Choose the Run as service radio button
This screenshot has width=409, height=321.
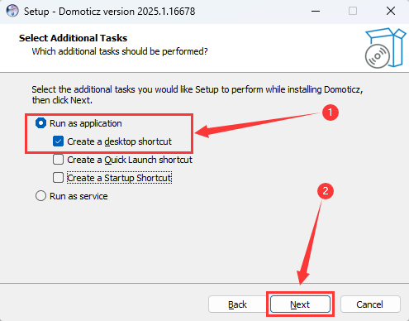point(40,196)
